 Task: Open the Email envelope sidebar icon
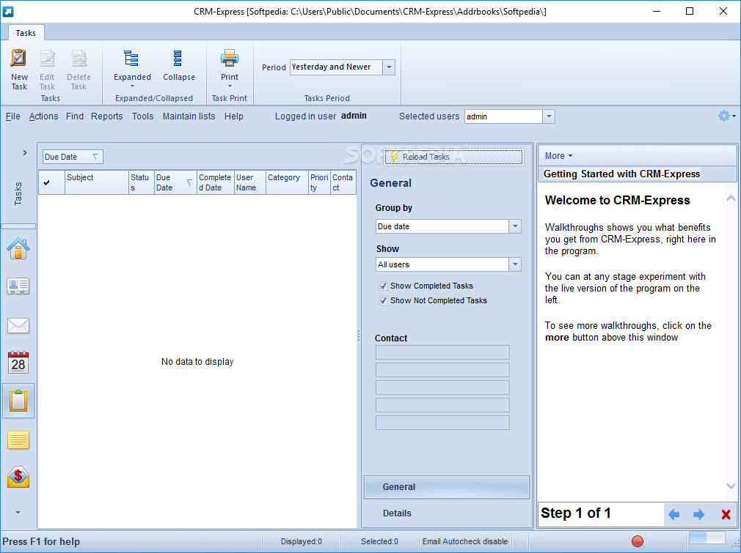tap(18, 325)
